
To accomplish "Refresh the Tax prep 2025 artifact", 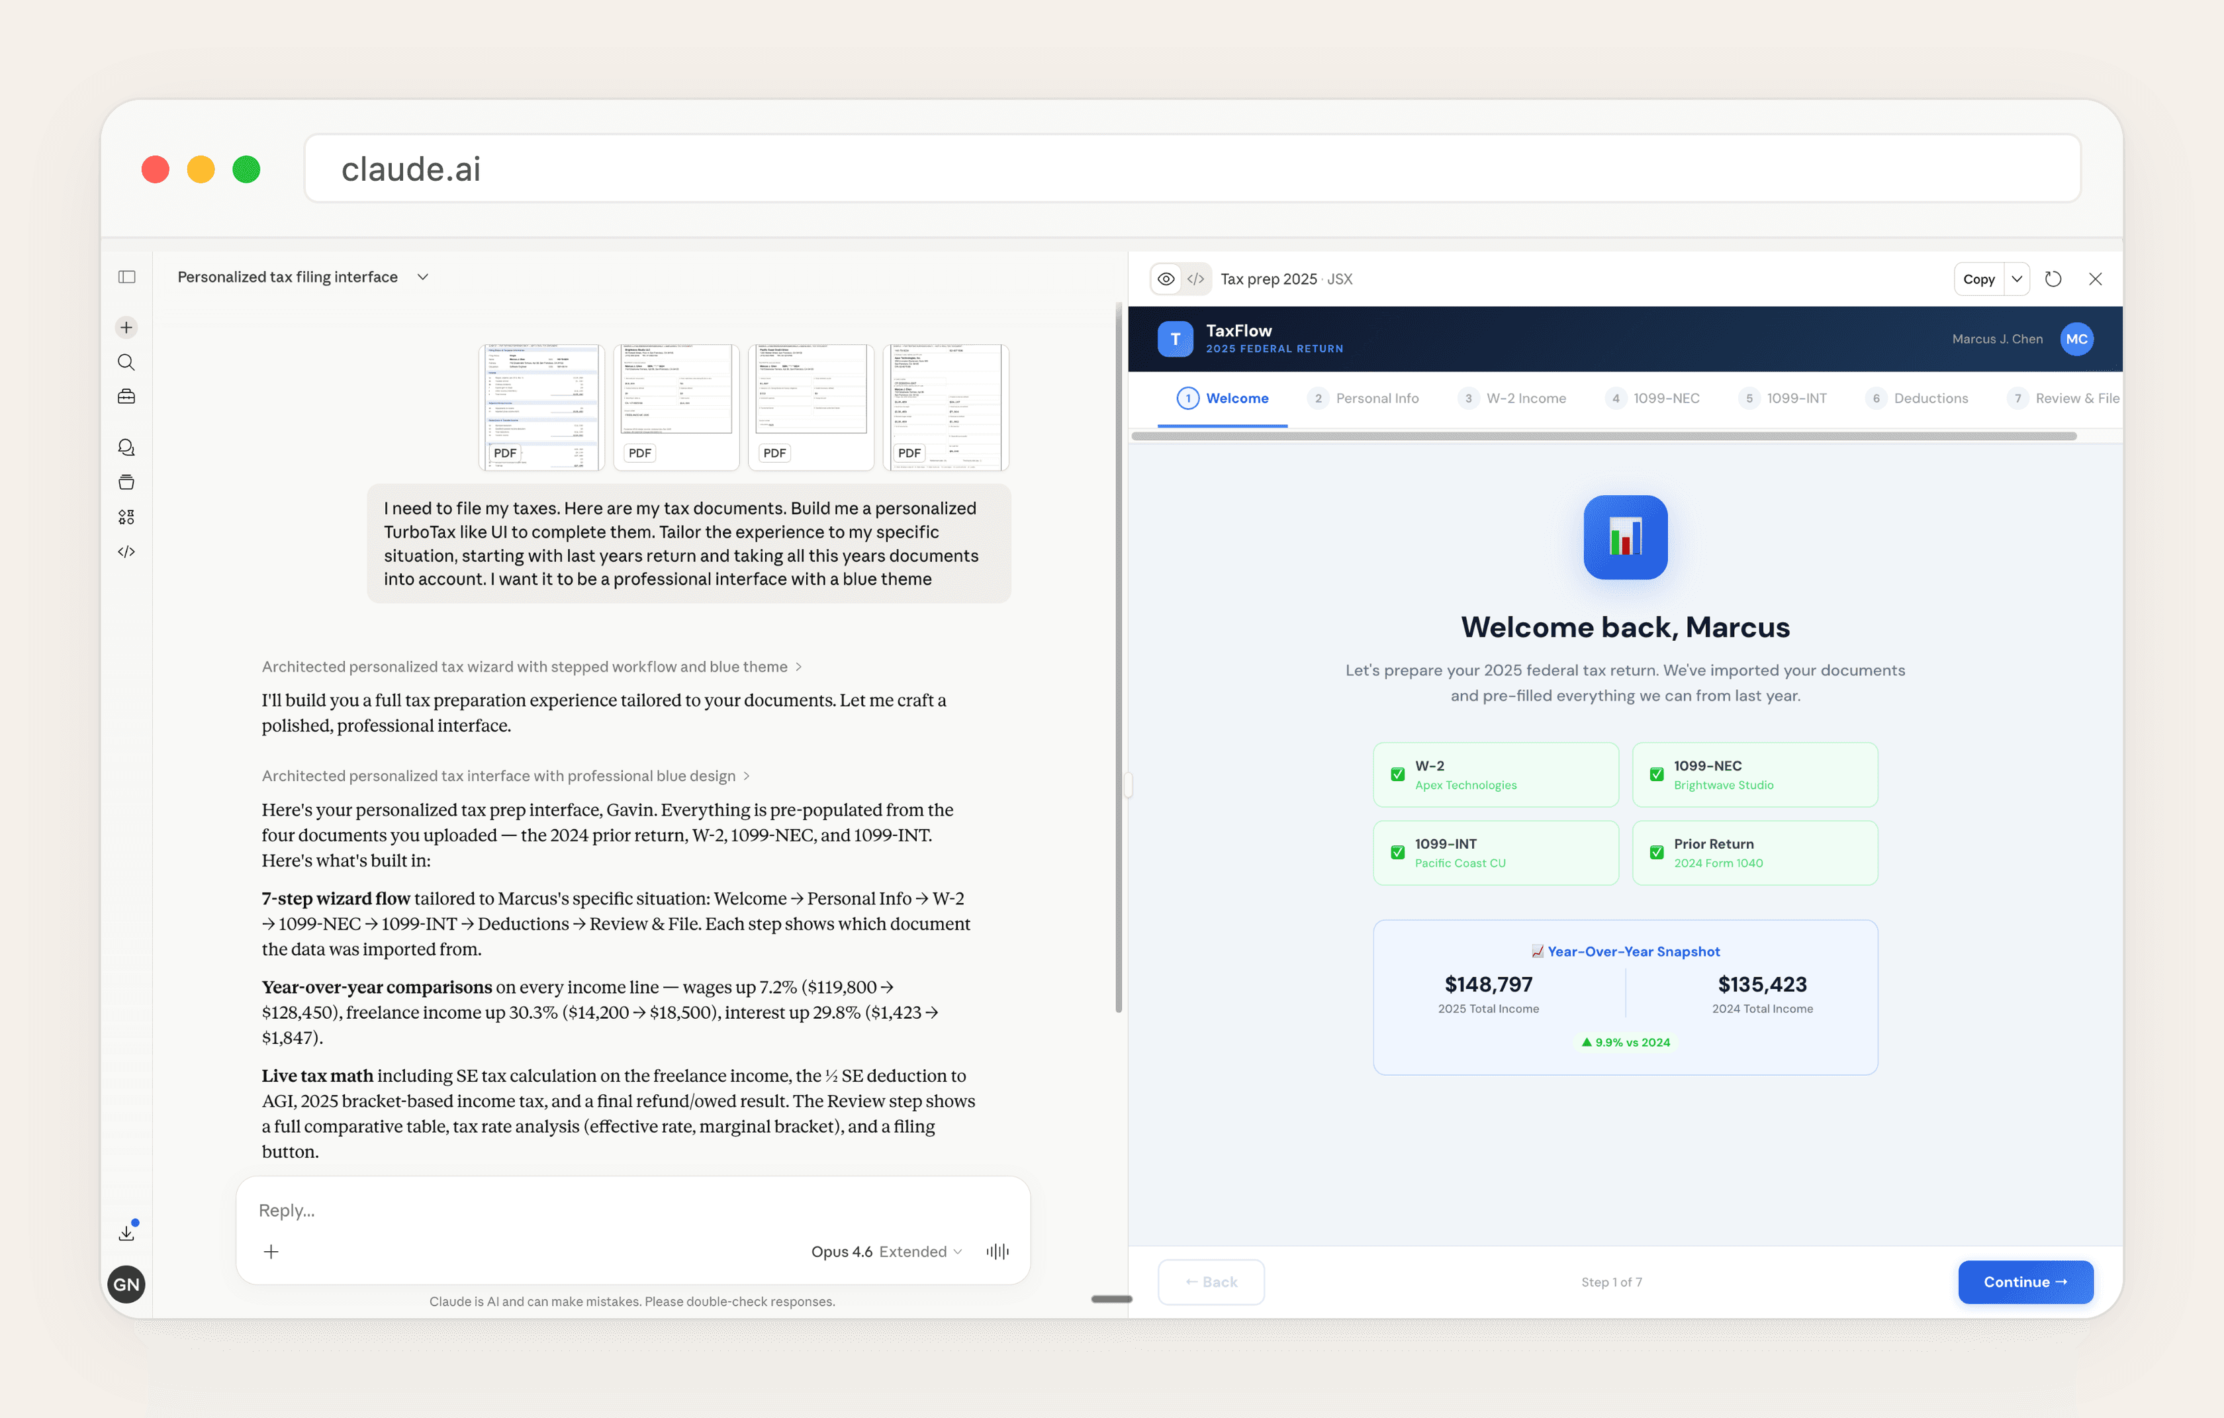I will tap(2054, 278).
